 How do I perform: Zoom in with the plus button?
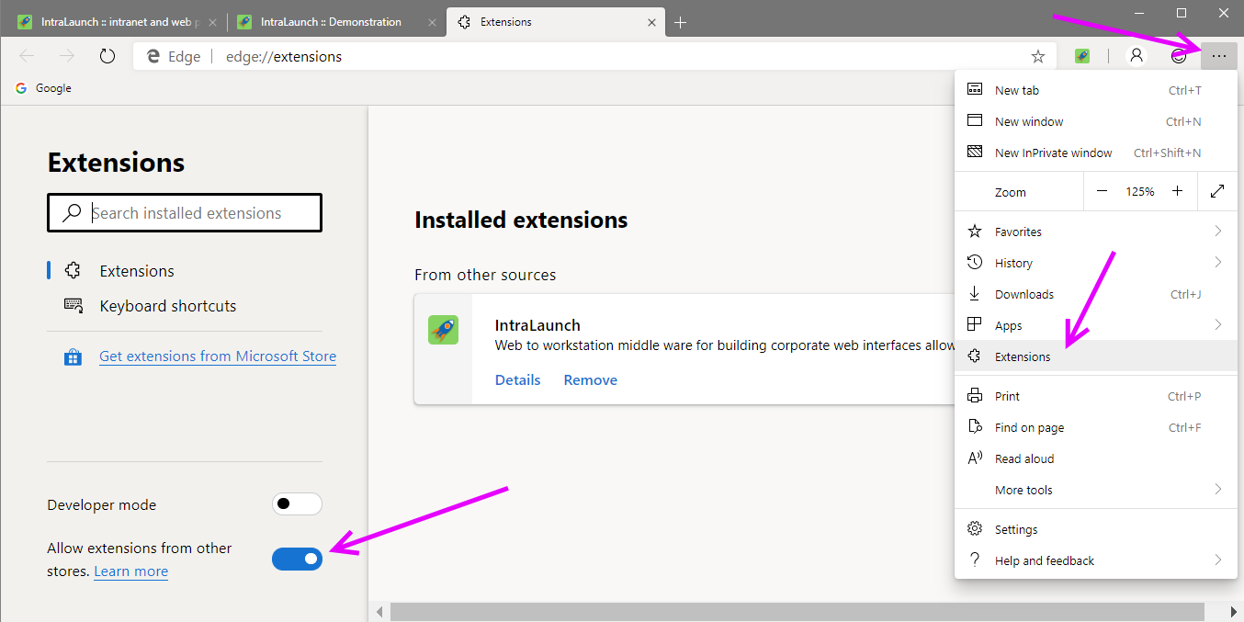1177,191
